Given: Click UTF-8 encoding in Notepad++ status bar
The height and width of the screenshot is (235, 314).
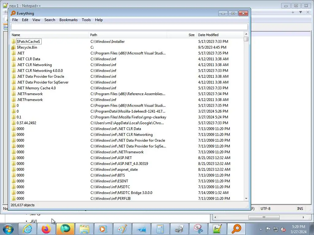Looking at the screenshot, I should point(265,209).
